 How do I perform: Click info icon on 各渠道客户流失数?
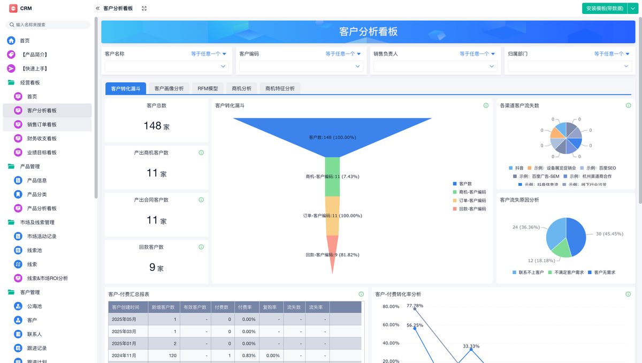[629, 105]
